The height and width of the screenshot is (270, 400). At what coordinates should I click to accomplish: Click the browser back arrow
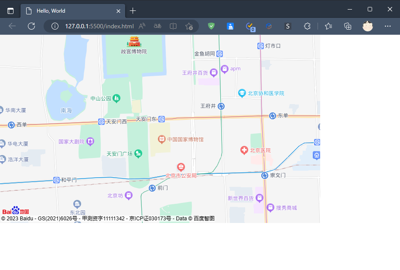click(12, 26)
